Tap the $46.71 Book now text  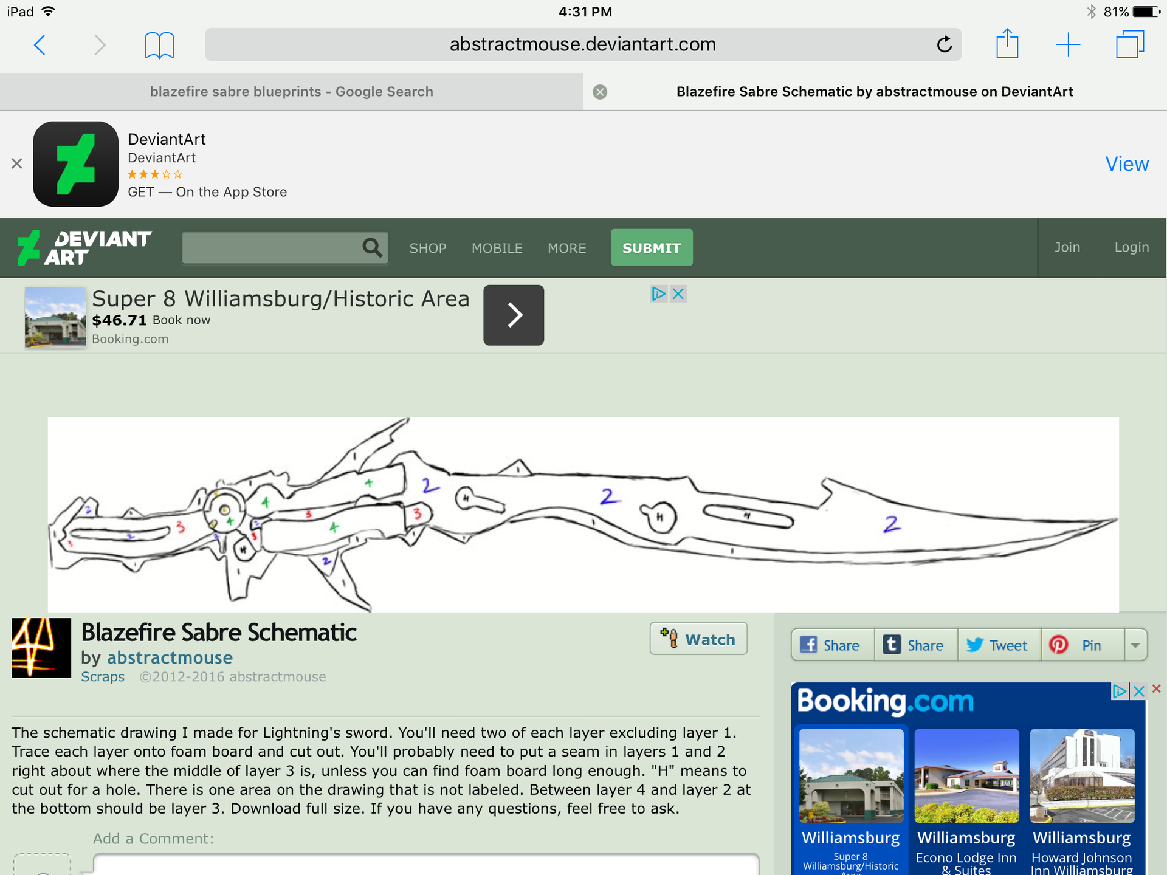pos(151,320)
